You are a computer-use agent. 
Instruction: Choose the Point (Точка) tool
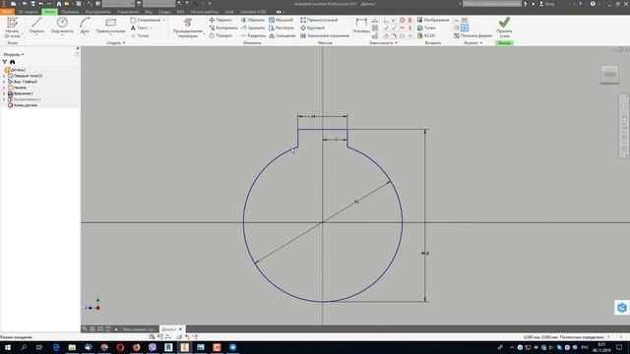140,35
